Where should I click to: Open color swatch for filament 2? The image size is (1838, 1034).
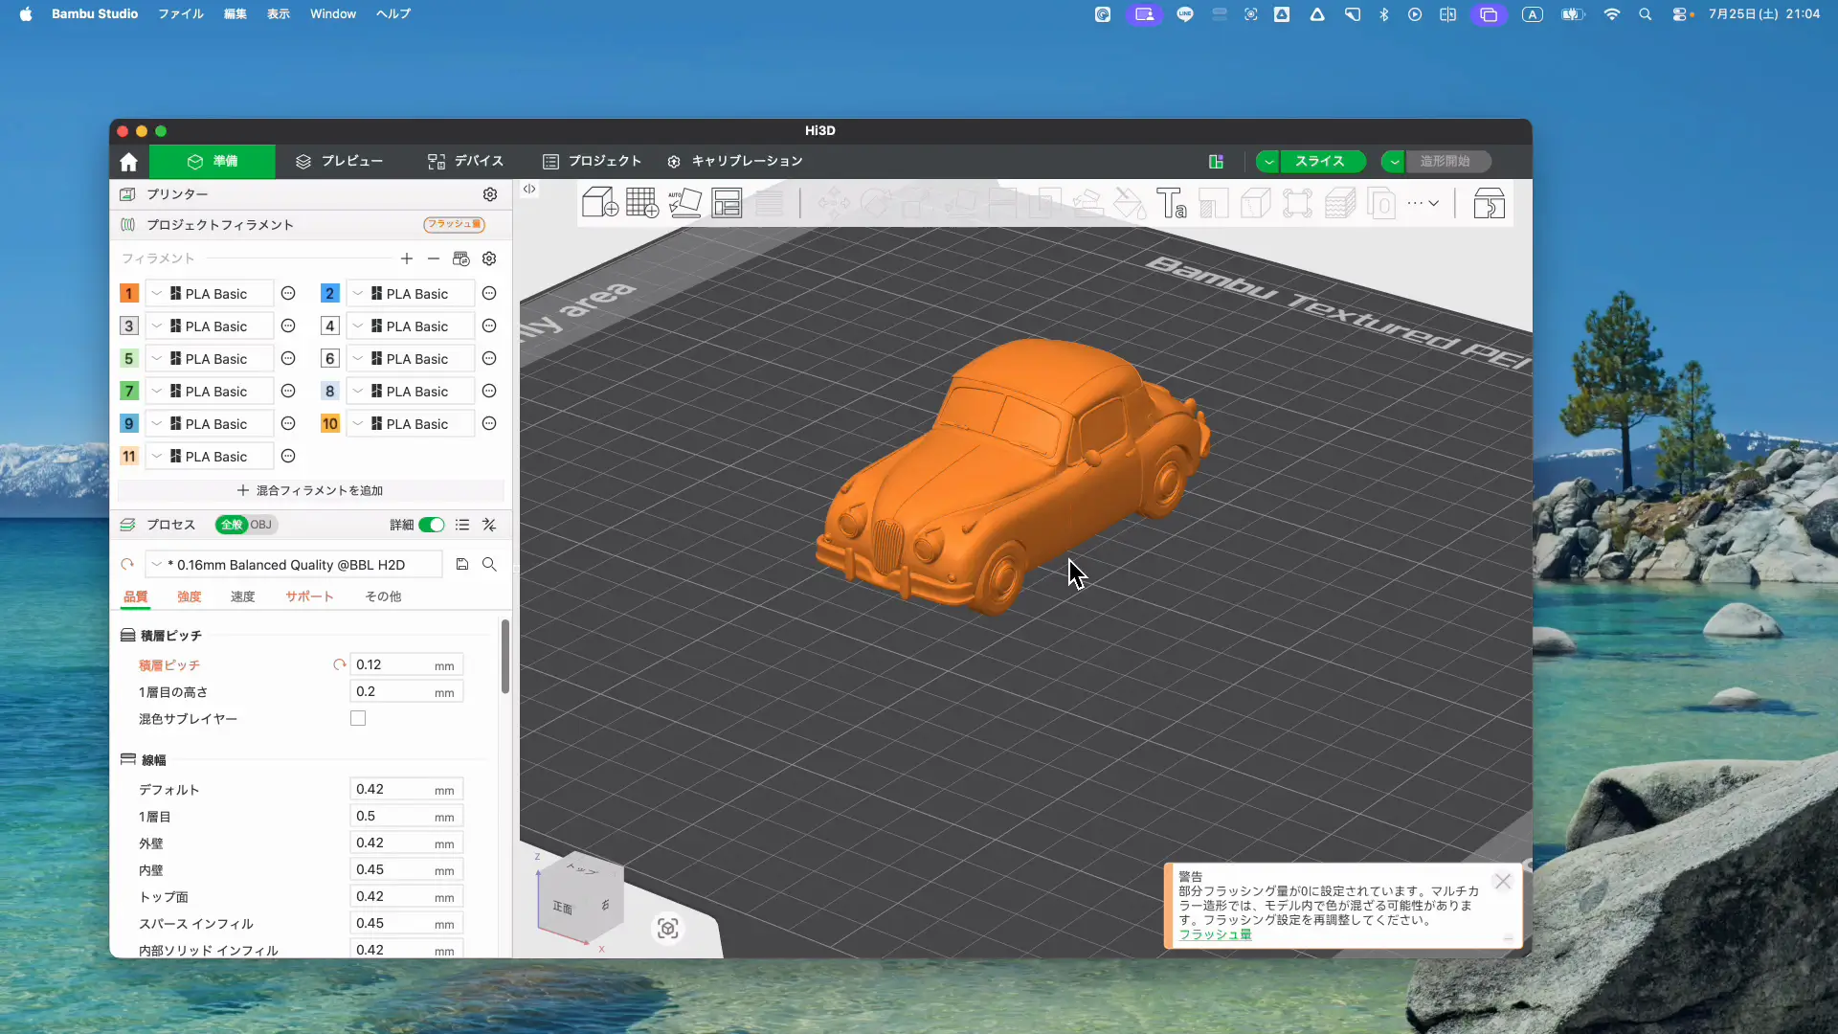pos(330,294)
